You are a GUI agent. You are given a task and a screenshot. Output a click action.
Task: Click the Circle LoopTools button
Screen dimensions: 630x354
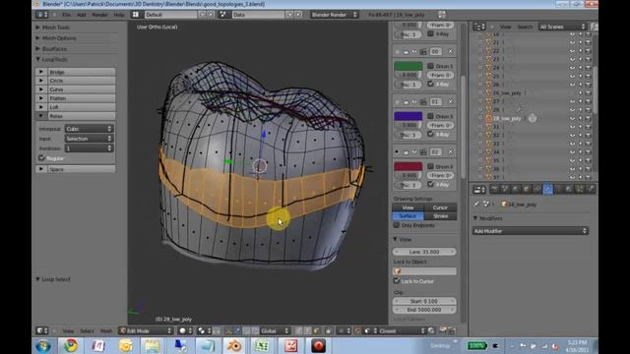point(82,81)
